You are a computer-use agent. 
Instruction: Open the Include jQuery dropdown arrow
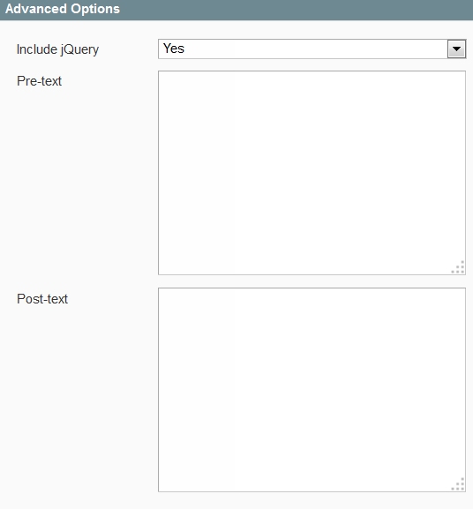[x=456, y=49]
